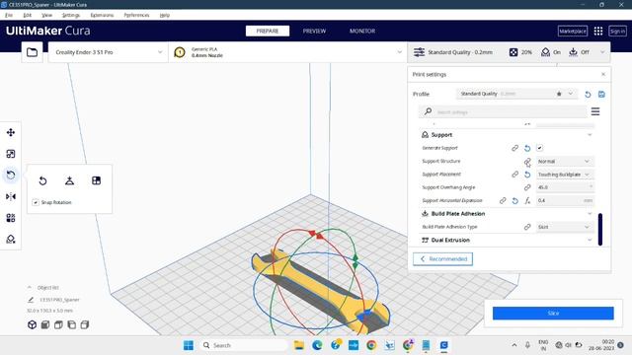632x355 pixels.
Task: Open the Support Placement dropdown
Action: (x=565, y=175)
